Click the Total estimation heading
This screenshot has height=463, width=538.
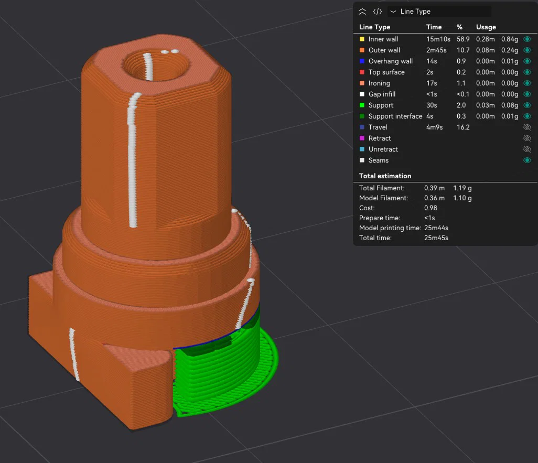[x=385, y=176]
